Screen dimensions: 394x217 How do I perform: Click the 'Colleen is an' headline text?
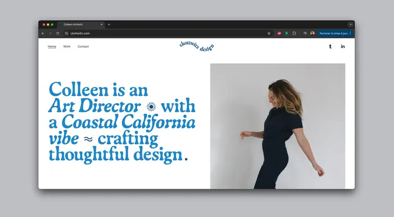pyautogui.click(x=98, y=90)
